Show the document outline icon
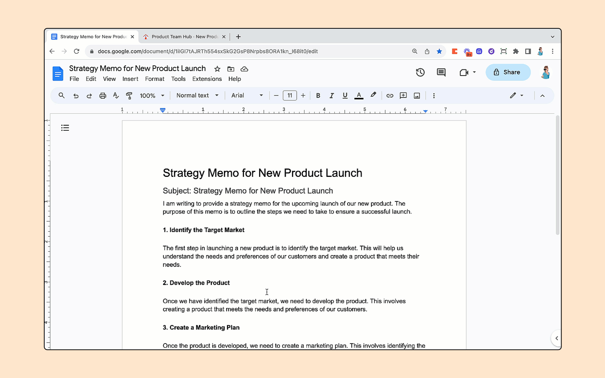 [65, 128]
